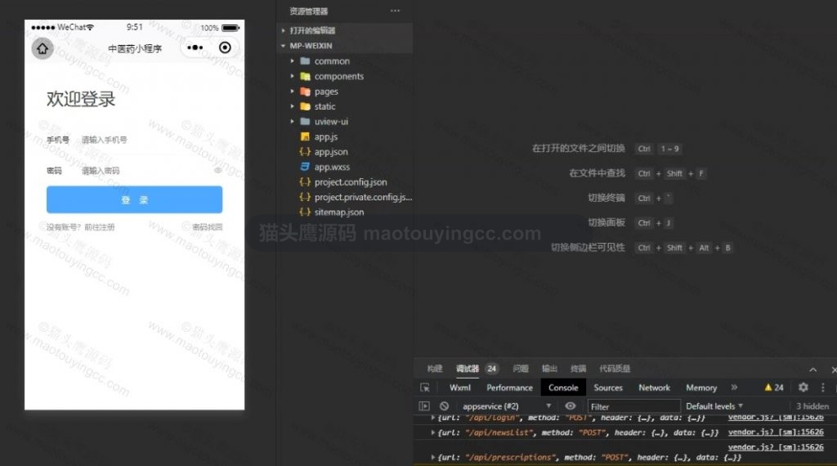Open the mini program three-dots menu
The height and width of the screenshot is (466, 837).
point(195,47)
